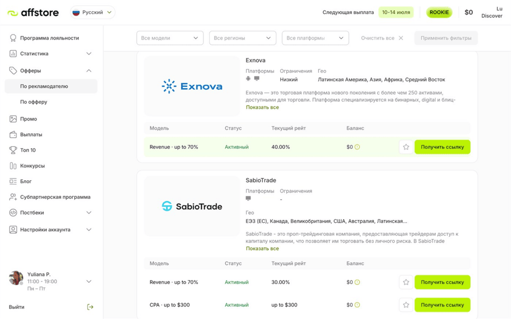Click the info icon in SabioTrade Revenue 30.00% row
The image size is (511, 319).
[357, 282]
